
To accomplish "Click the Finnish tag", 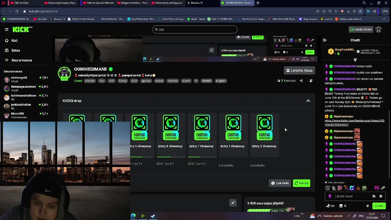I will click(x=90, y=81).
